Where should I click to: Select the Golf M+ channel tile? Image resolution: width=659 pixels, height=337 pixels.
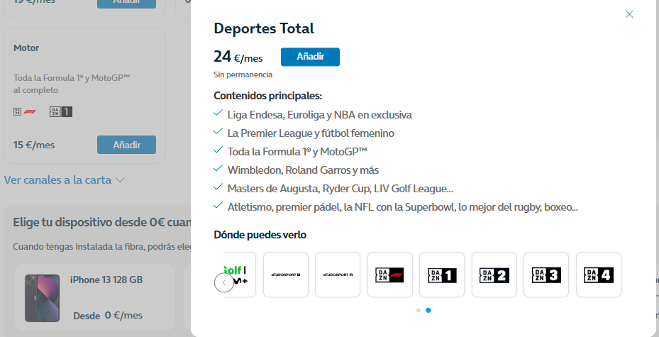tap(236, 275)
